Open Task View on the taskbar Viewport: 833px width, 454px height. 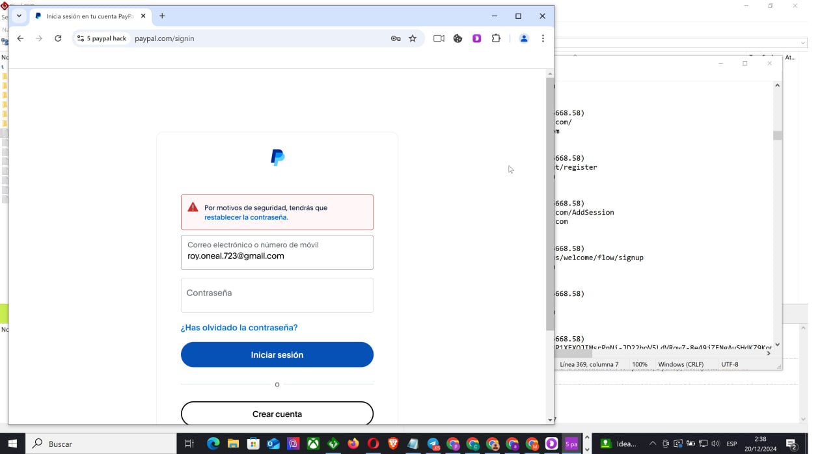pos(189,444)
